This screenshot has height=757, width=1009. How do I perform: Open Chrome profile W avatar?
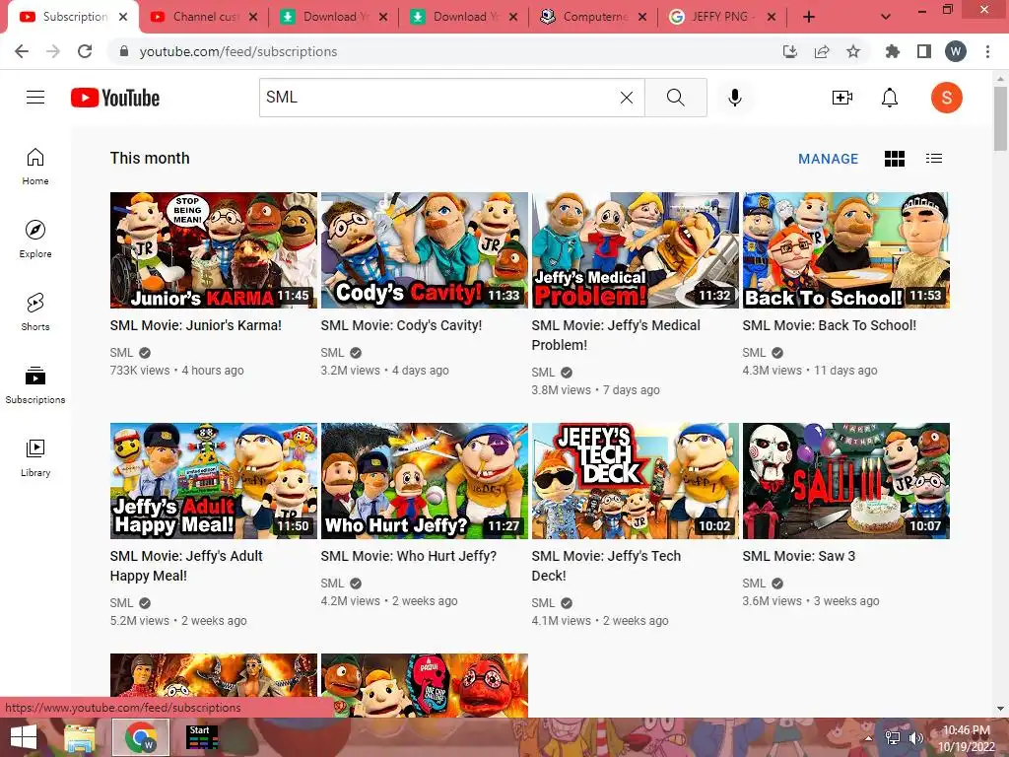pos(956,51)
